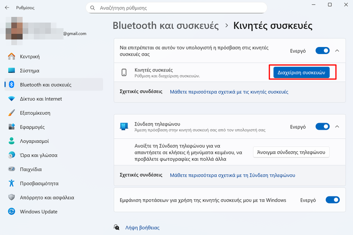
Task: Open the Κεντρική home icon
Action: (11, 56)
